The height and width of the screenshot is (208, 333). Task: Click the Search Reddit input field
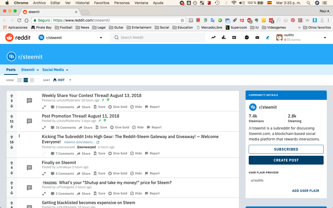tap(157, 37)
